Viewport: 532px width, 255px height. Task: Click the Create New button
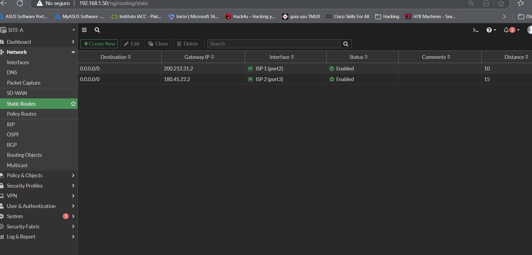pyautogui.click(x=99, y=44)
